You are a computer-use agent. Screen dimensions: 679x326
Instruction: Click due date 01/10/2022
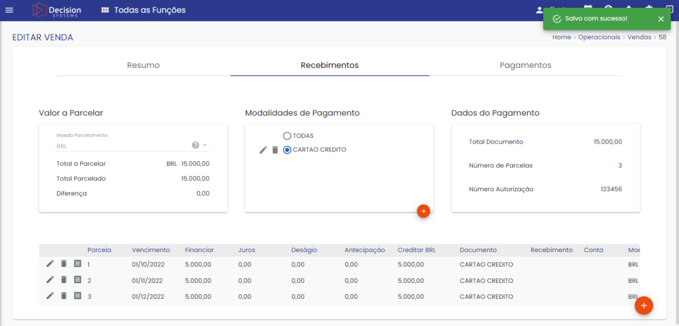click(x=148, y=265)
